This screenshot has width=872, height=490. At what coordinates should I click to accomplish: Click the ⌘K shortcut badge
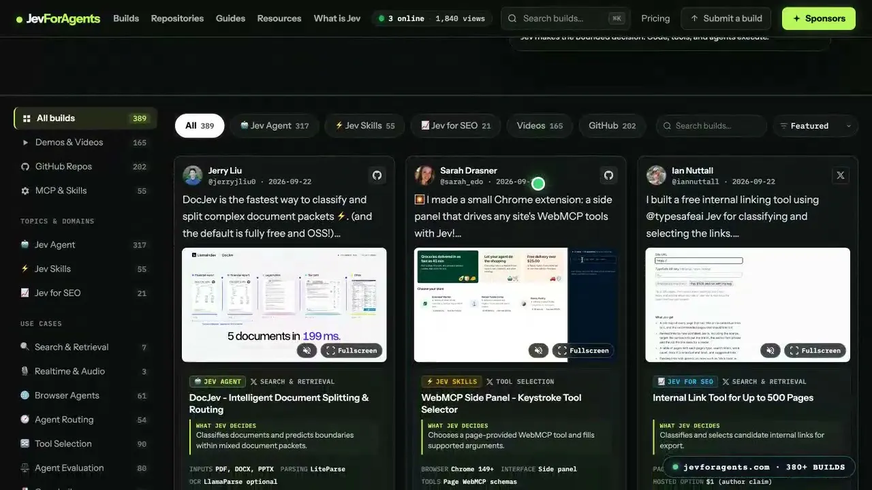[x=617, y=18]
